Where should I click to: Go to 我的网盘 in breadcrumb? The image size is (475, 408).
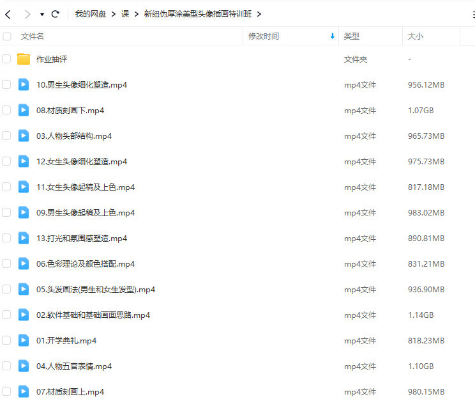[90, 14]
